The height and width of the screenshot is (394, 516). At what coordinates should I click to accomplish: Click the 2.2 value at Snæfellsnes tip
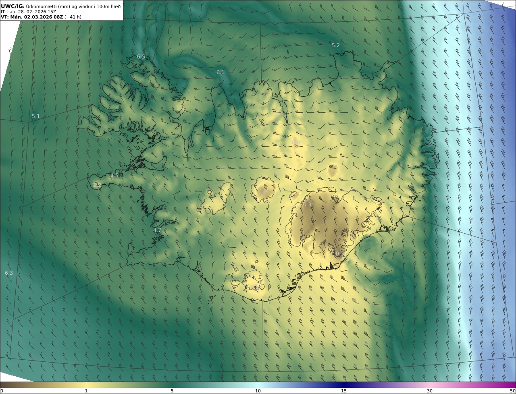[x=97, y=185]
